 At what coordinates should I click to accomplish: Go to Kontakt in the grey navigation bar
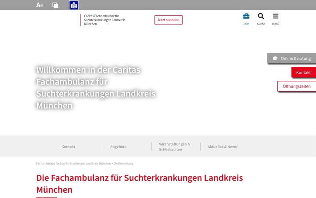(x=68, y=147)
